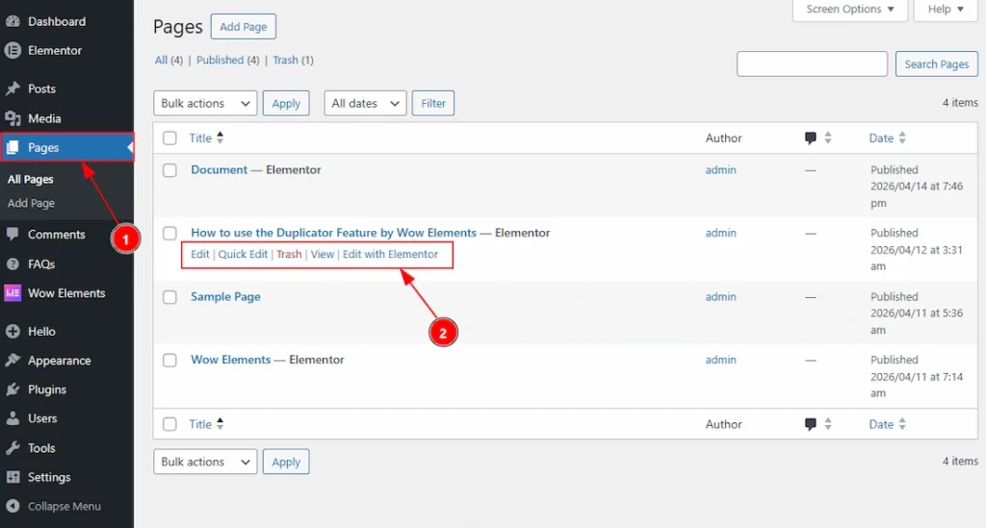Open the All dates dropdown
Screen dimensions: 986x528
365,103
